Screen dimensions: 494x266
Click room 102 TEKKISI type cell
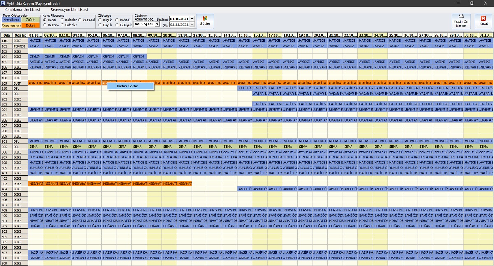pyautogui.click(x=20, y=46)
